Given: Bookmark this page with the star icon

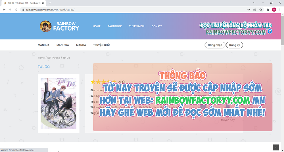Looking at the screenshot, I should [261, 9].
